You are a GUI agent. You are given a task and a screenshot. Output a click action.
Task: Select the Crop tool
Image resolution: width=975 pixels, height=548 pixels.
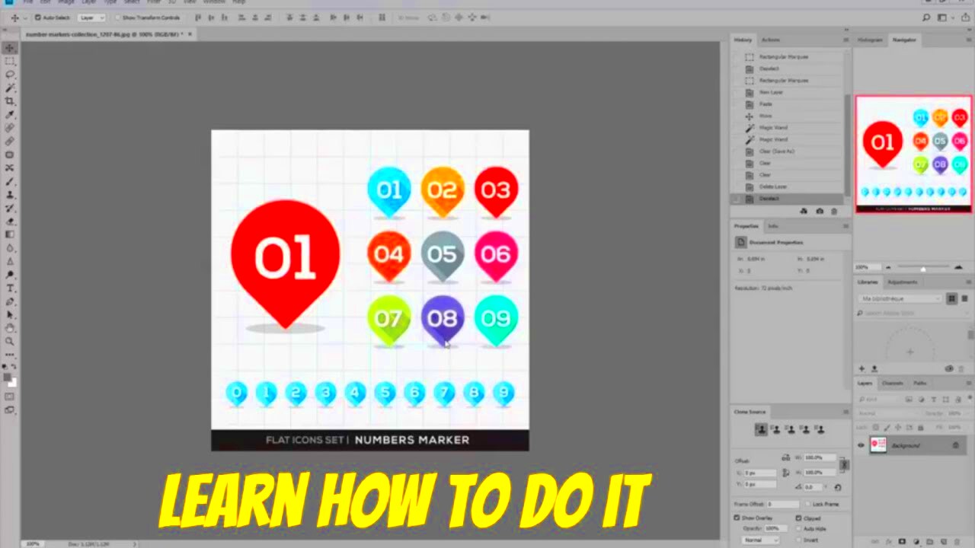[x=10, y=100]
